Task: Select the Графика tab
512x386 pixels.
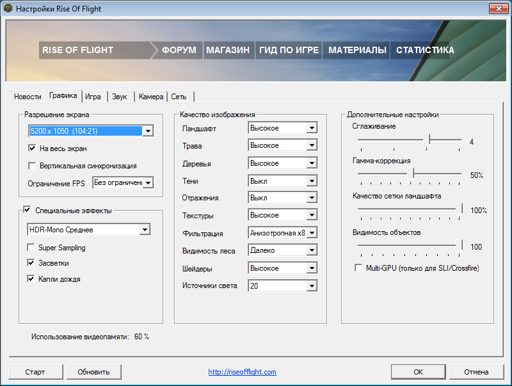Action: [x=63, y=95]
